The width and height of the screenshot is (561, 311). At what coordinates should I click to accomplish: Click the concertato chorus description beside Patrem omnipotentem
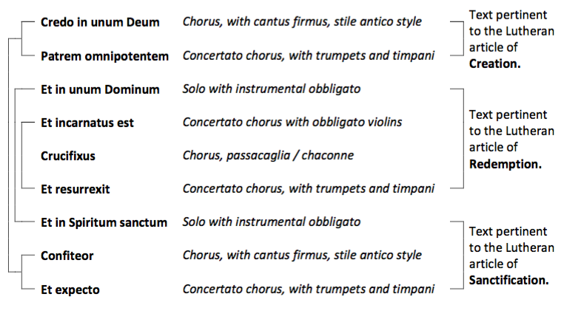(308, 56)
